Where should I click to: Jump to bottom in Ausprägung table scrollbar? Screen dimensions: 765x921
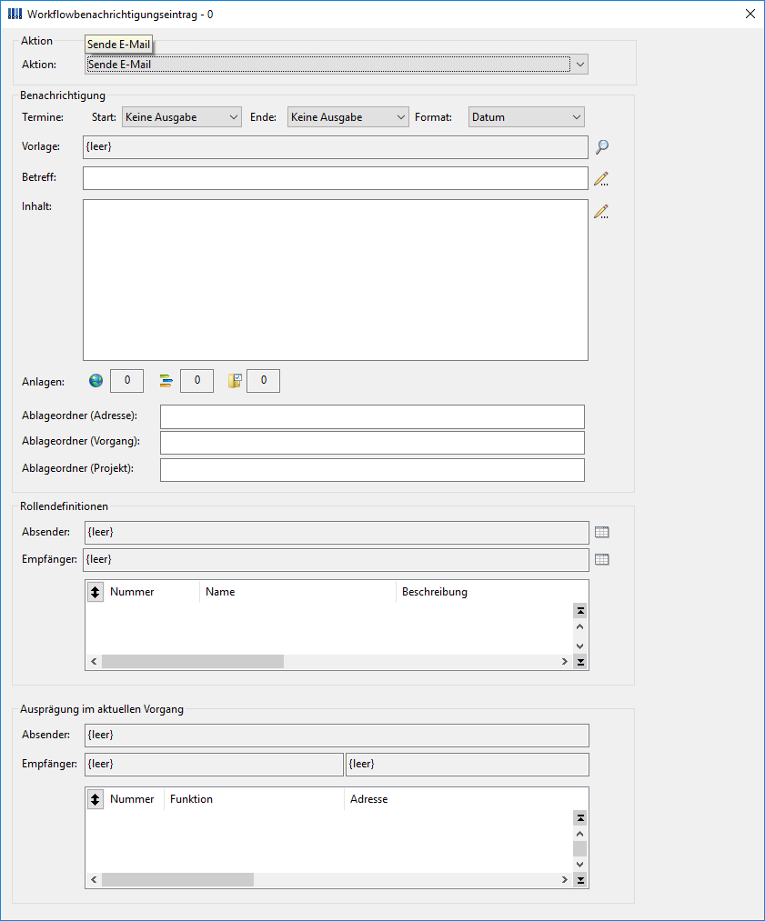[580, 880]
